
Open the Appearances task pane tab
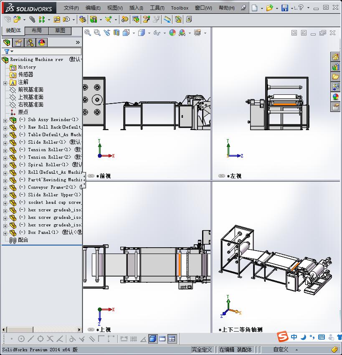click(335, 97)
